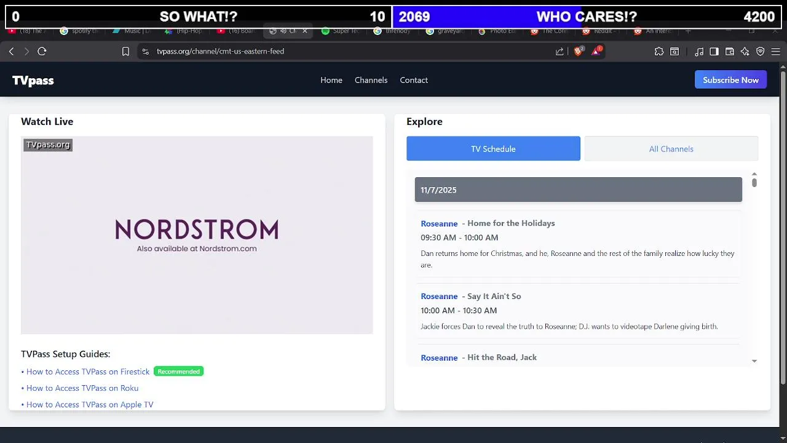The height and width of the screenshot is (443, 787).
Task: Bookmark this page with the bookmark icon
Action: point(125,52)
